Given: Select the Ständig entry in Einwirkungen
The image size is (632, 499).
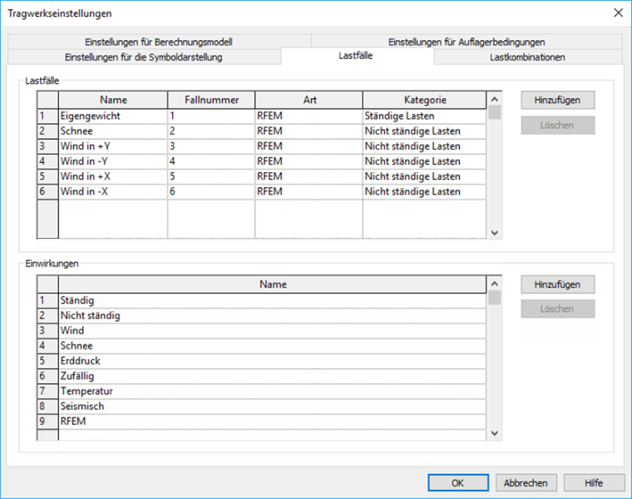Looking at the screenshot, I should tap(273, 301).
